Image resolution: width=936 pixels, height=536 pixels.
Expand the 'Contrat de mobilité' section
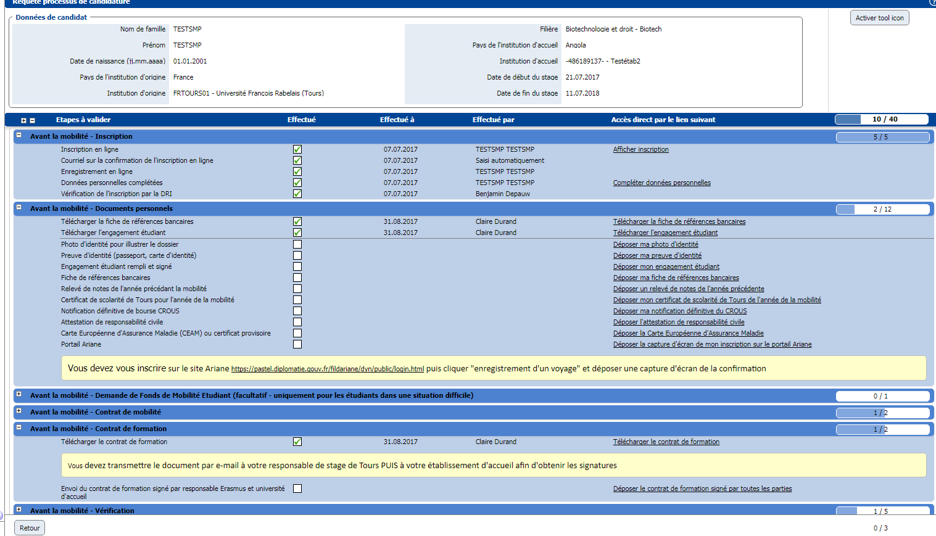click(x=19, y=411)
